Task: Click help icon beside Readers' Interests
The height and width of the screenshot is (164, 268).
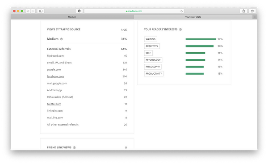Action: point(180,29)
